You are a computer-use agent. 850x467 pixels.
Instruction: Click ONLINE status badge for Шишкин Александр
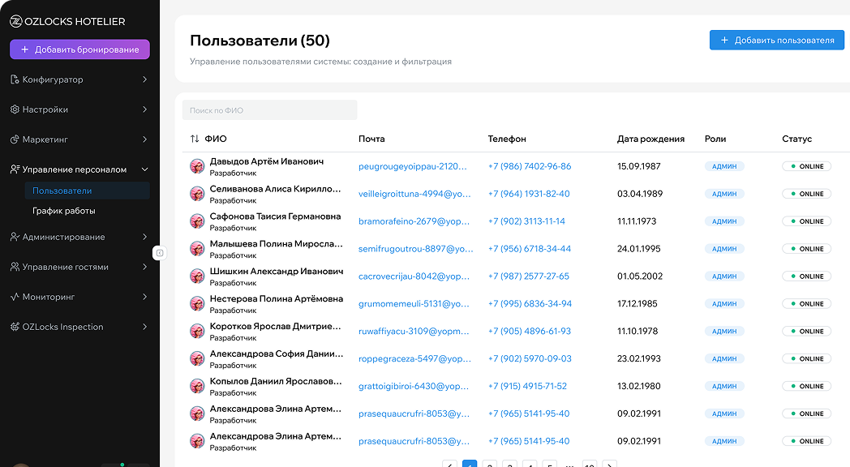(806, 276)
